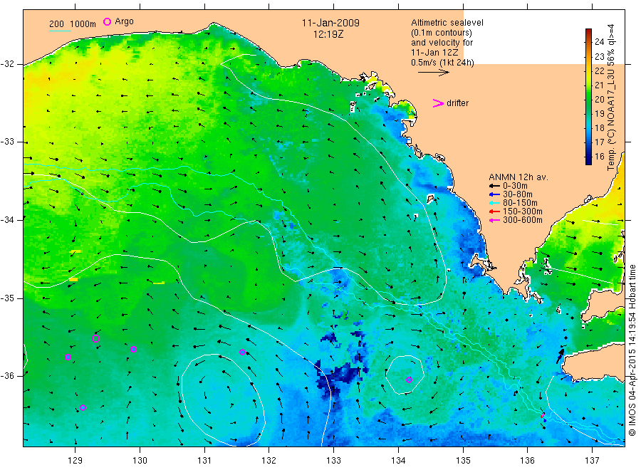Select the magenta 300-600m legend arrow
Image resolution: width=641 pixels, height=470 pixels.
click(x=494, y=220)
